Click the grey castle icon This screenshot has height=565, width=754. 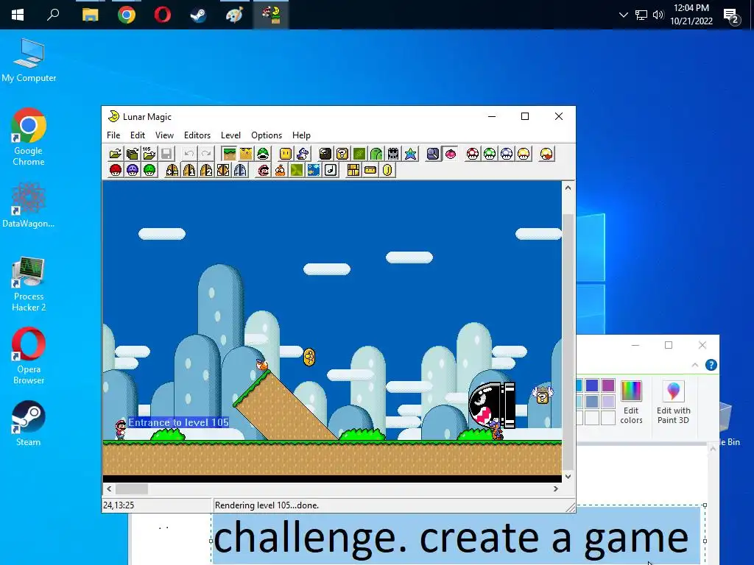tap(393, 154)
